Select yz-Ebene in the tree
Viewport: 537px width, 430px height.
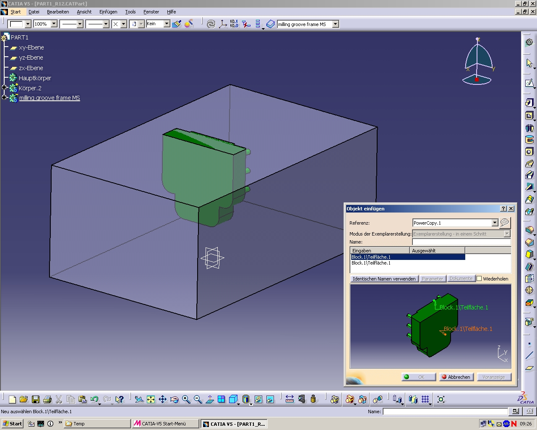31,58
